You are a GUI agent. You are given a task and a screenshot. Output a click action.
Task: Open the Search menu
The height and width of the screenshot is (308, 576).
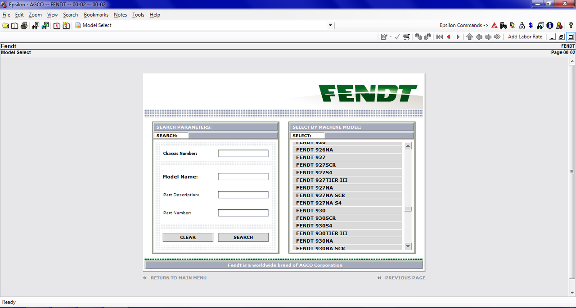click(71, 15)
